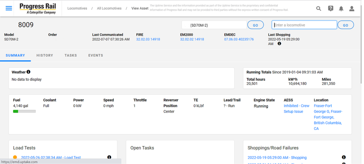Open EMDEC version 07.06.03 40235176 link
Image resolution: width=364 pixels, height=164 pixels.
pyautogui.click(x=239, y=39)
